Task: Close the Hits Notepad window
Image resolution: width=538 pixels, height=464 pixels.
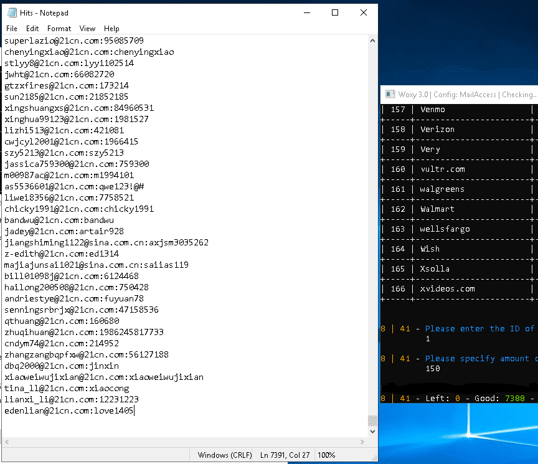Action: click(x=364, y=12)
